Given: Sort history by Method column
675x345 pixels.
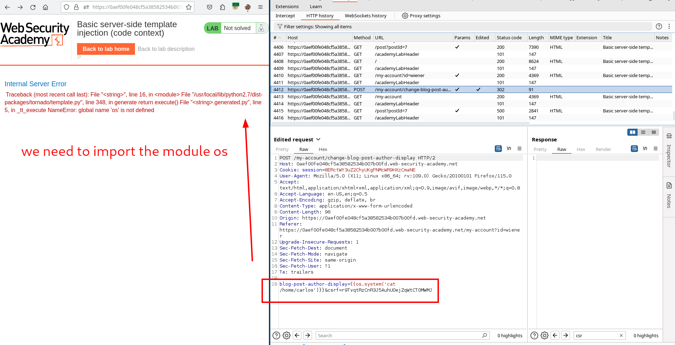Looking at the screenshot, I should (x=362, y=37).
